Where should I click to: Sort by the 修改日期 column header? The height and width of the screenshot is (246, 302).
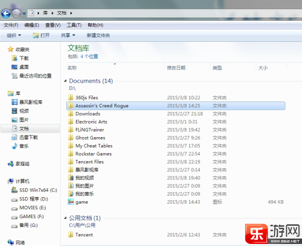(x=187, y=68)
